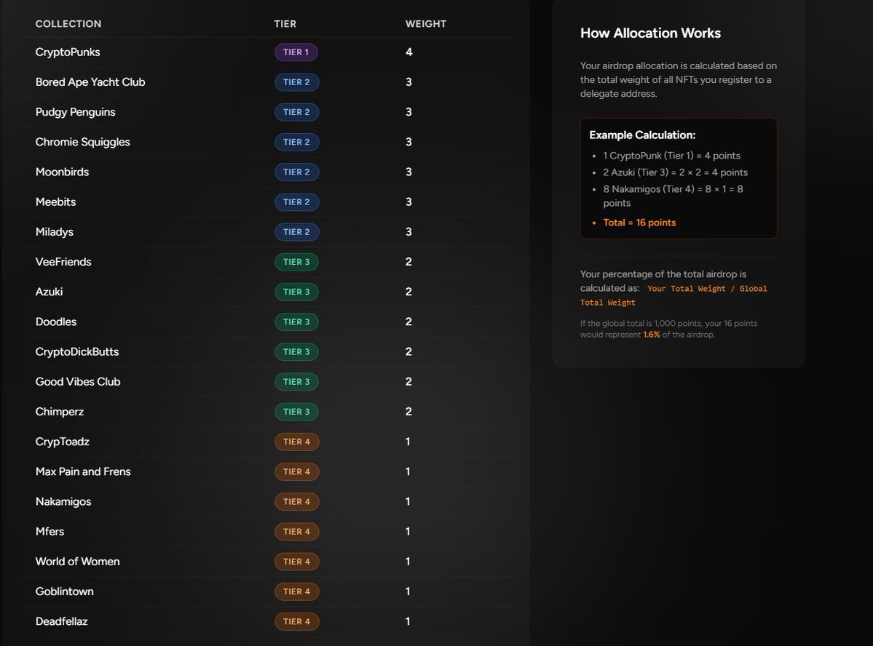The image size is (873, 646).
Task: Click TIER 3 badge in VeeFriends row
Action: tap(297, 262)
